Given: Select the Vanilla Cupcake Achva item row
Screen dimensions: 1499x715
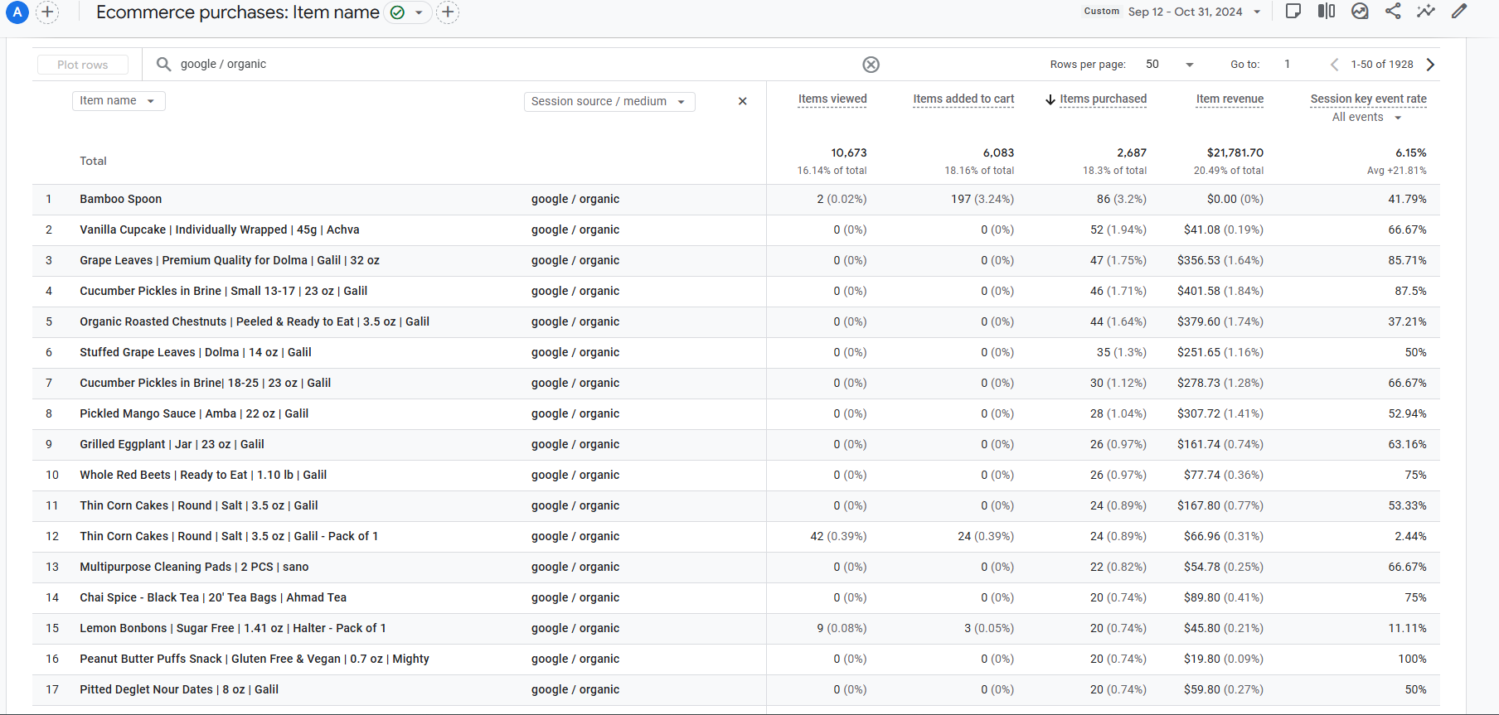Looking at the screenshot, I should (220, 230).
